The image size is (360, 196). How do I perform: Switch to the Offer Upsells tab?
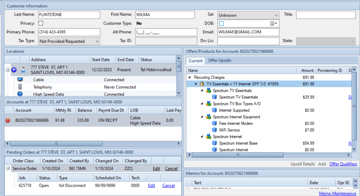point(219,61)
